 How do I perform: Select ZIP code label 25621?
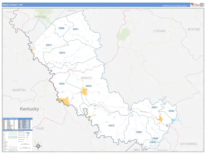154,108
